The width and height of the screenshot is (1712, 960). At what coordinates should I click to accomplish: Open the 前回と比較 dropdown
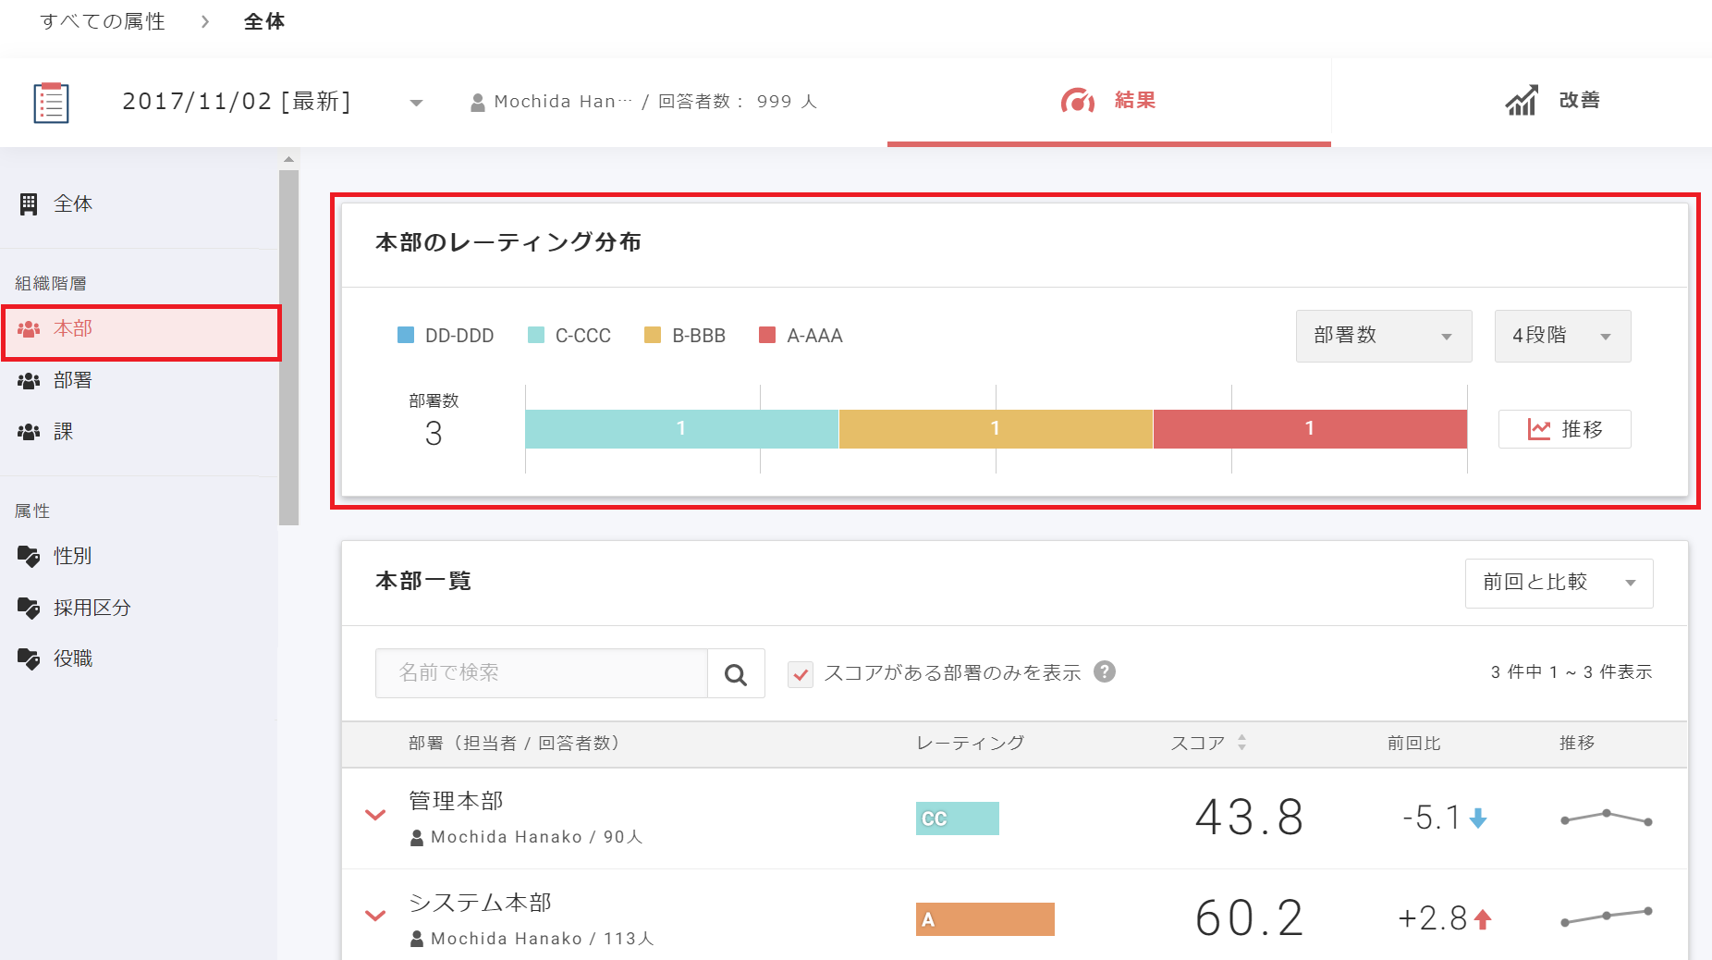(1559, 583)
